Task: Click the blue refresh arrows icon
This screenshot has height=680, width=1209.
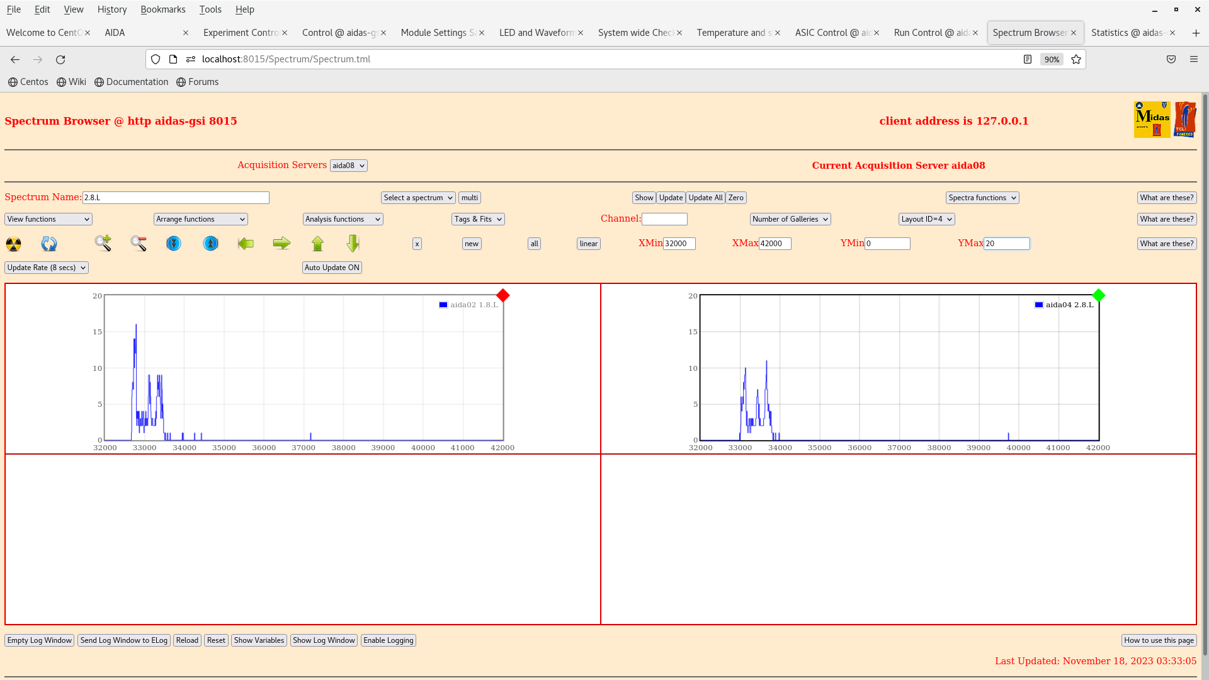Action: coord(49,244)
